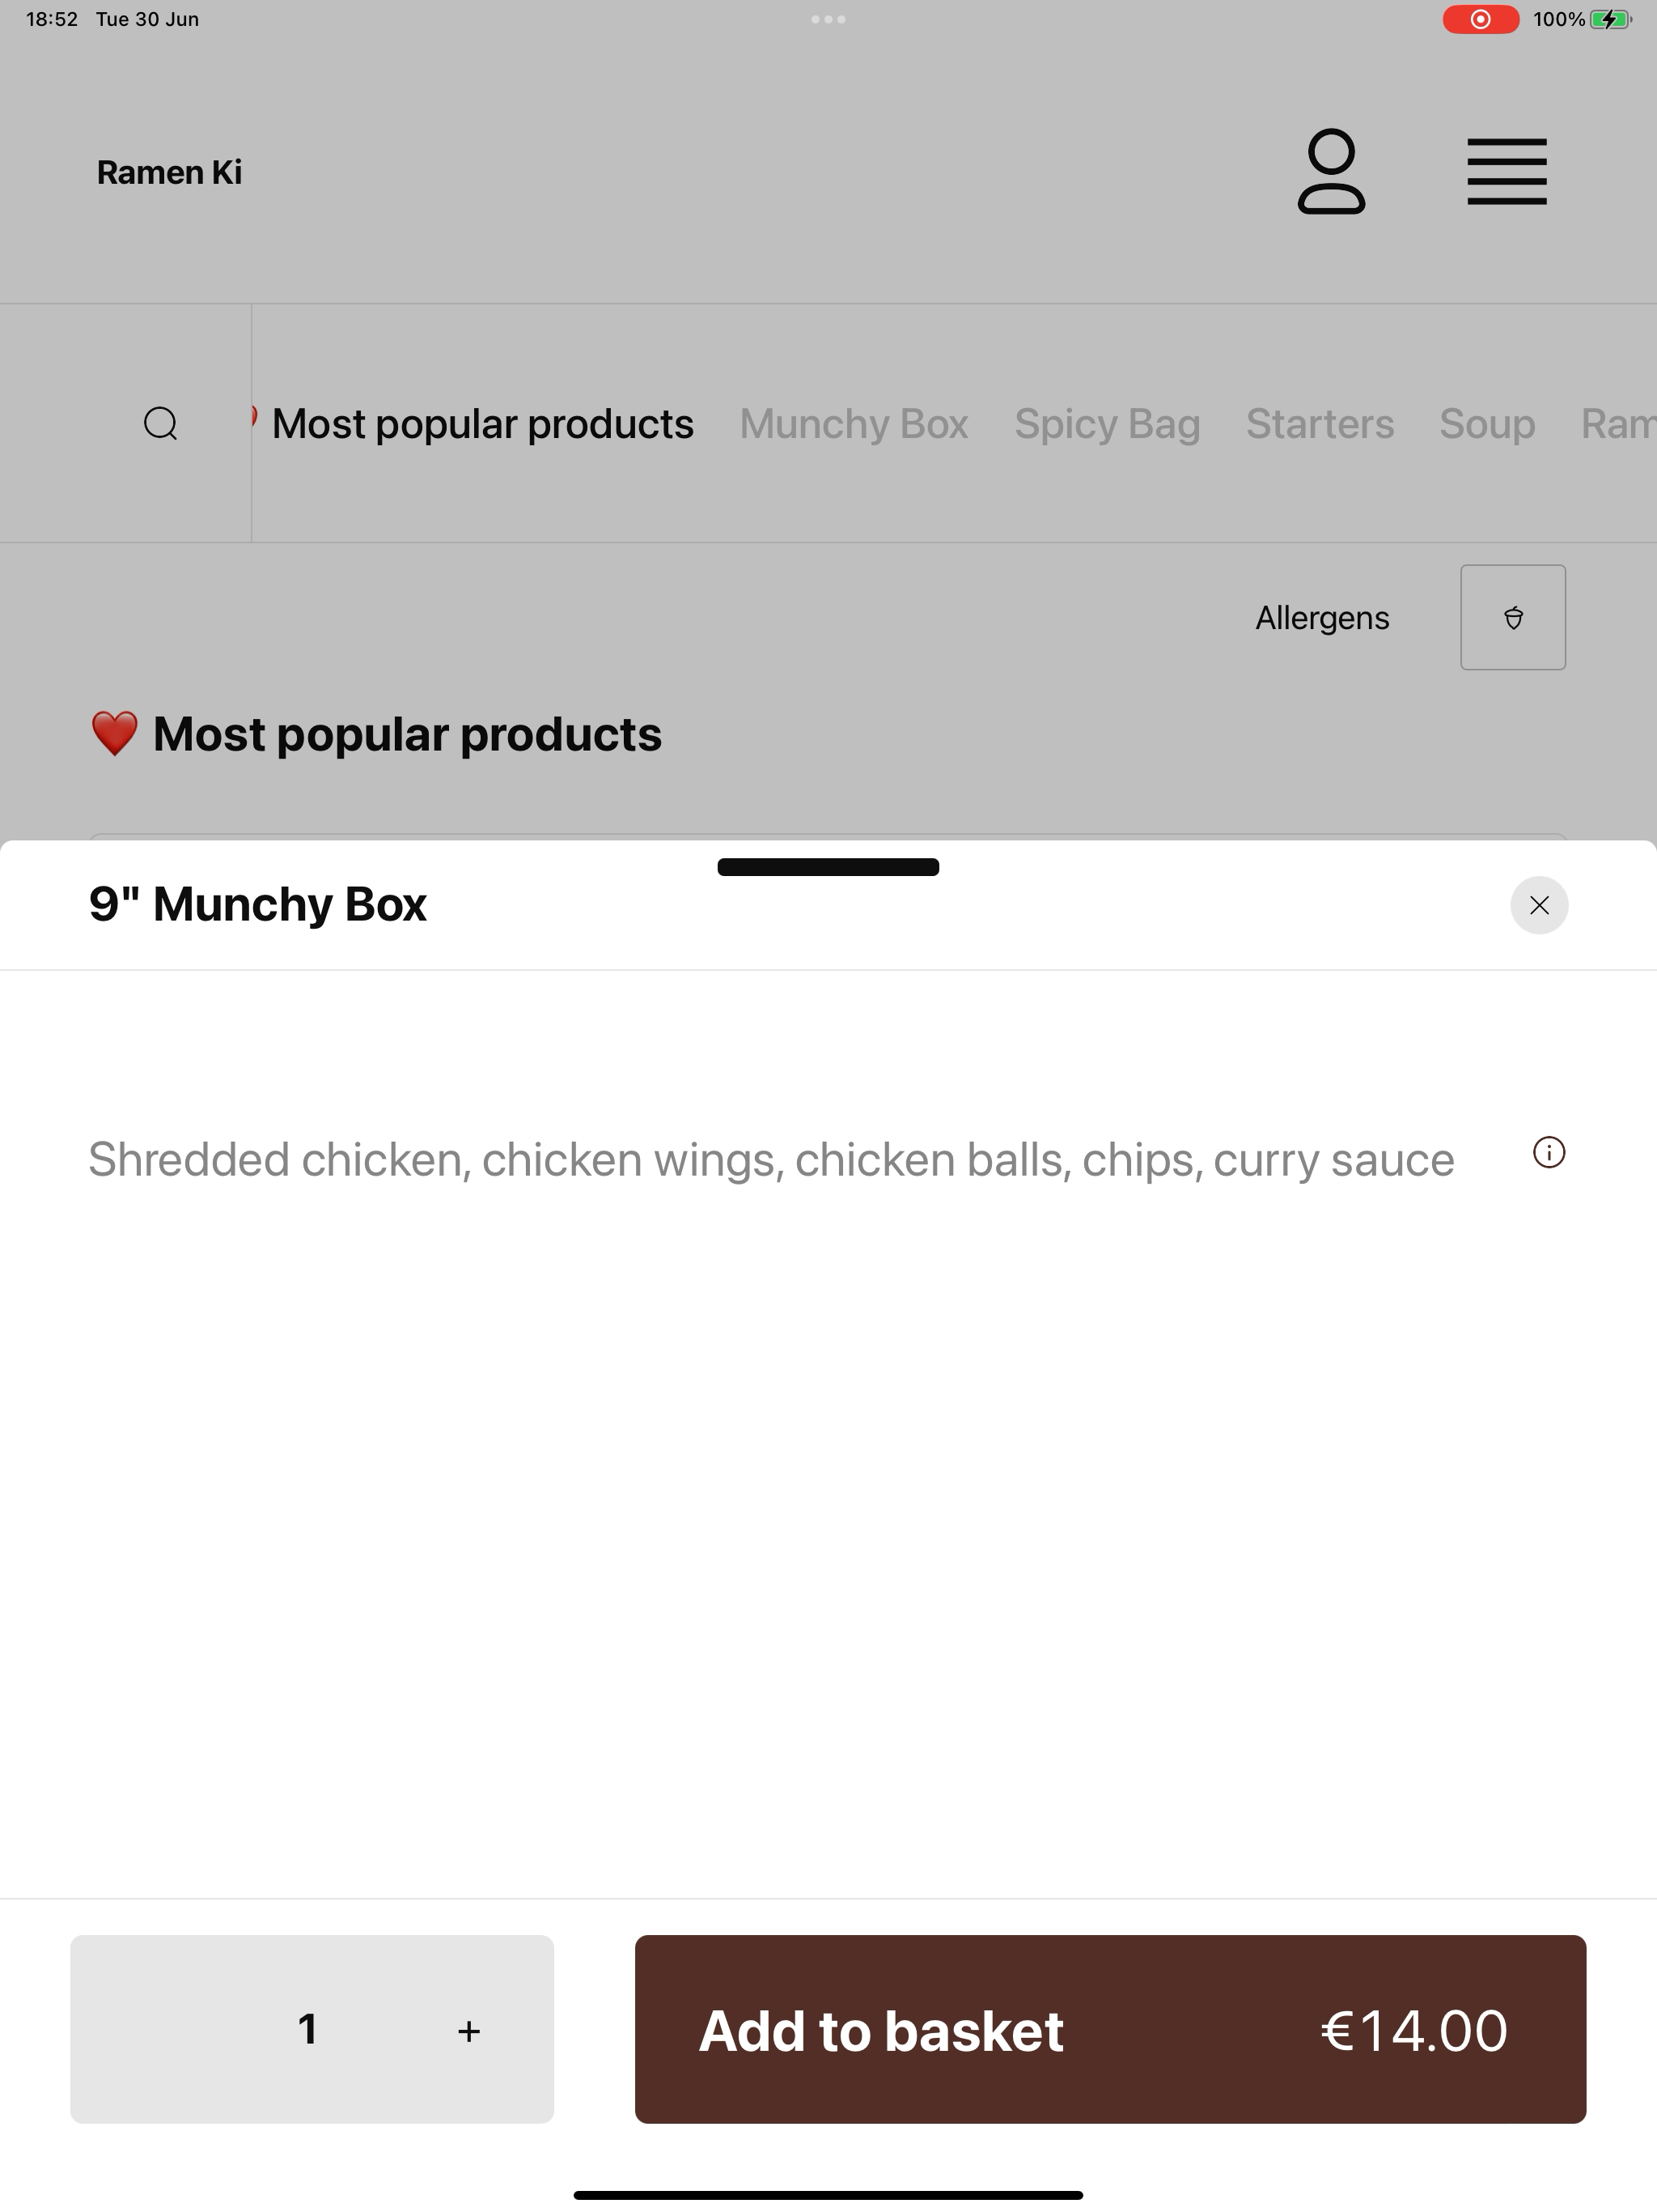Close the 9" Munchy Box sheet
1657x2212 pixels.
(1539, 905)
